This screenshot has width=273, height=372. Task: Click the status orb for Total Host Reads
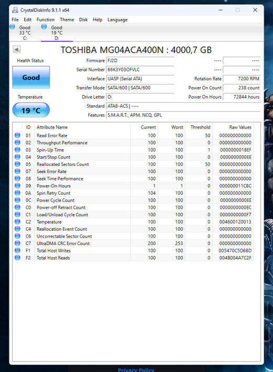(17, 258)
